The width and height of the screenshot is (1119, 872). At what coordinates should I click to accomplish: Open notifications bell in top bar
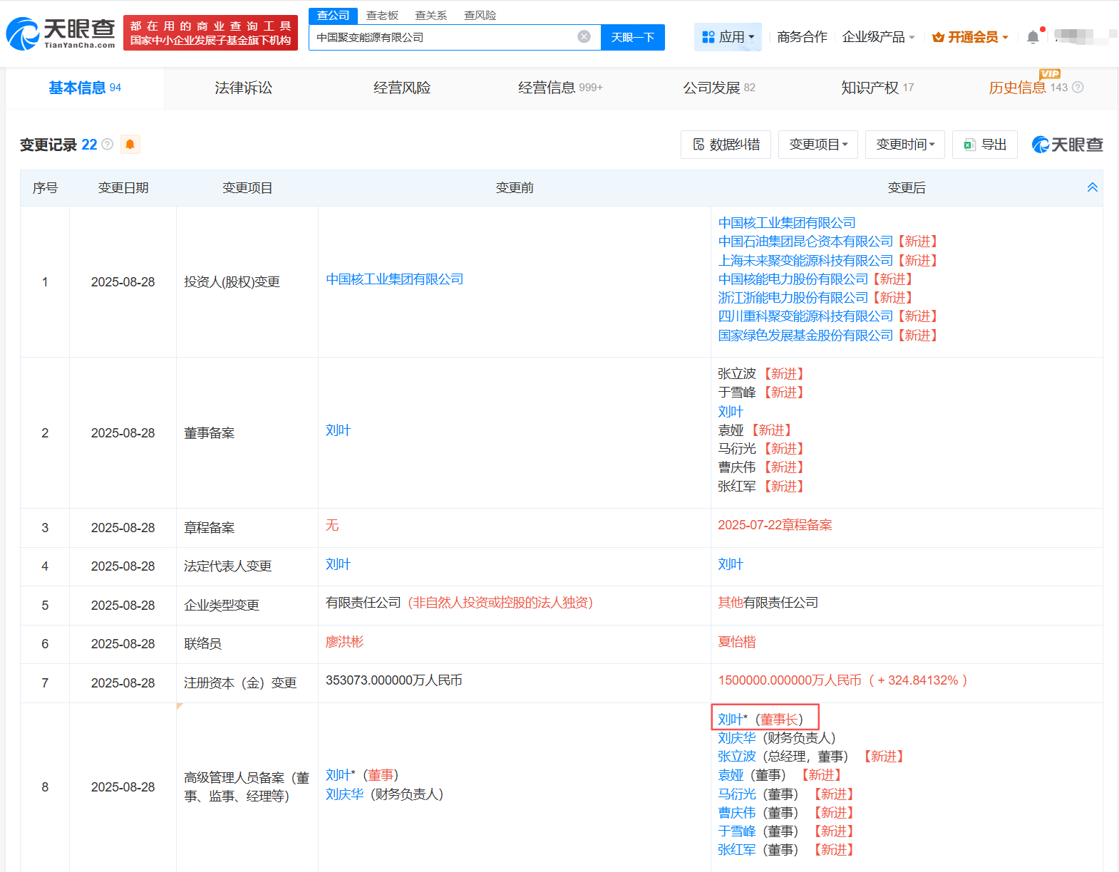coord(1033,37)
